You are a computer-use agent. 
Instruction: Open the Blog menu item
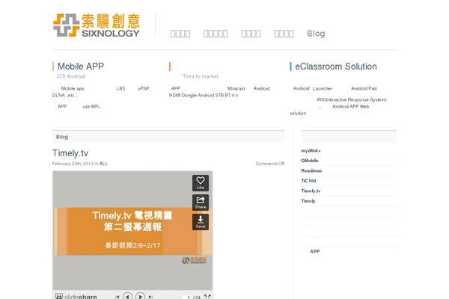316,34
